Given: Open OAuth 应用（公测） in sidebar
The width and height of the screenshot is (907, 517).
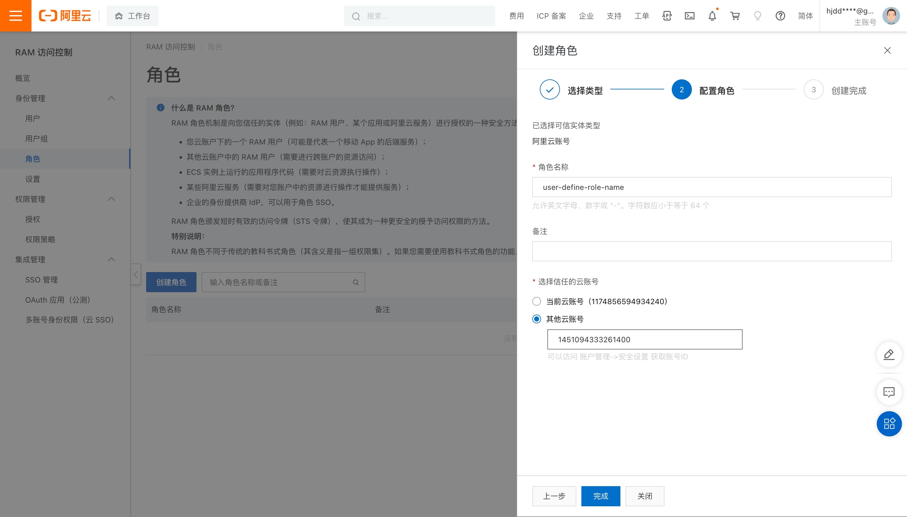Looking at the screenshot, I should (x=58, y=300).
